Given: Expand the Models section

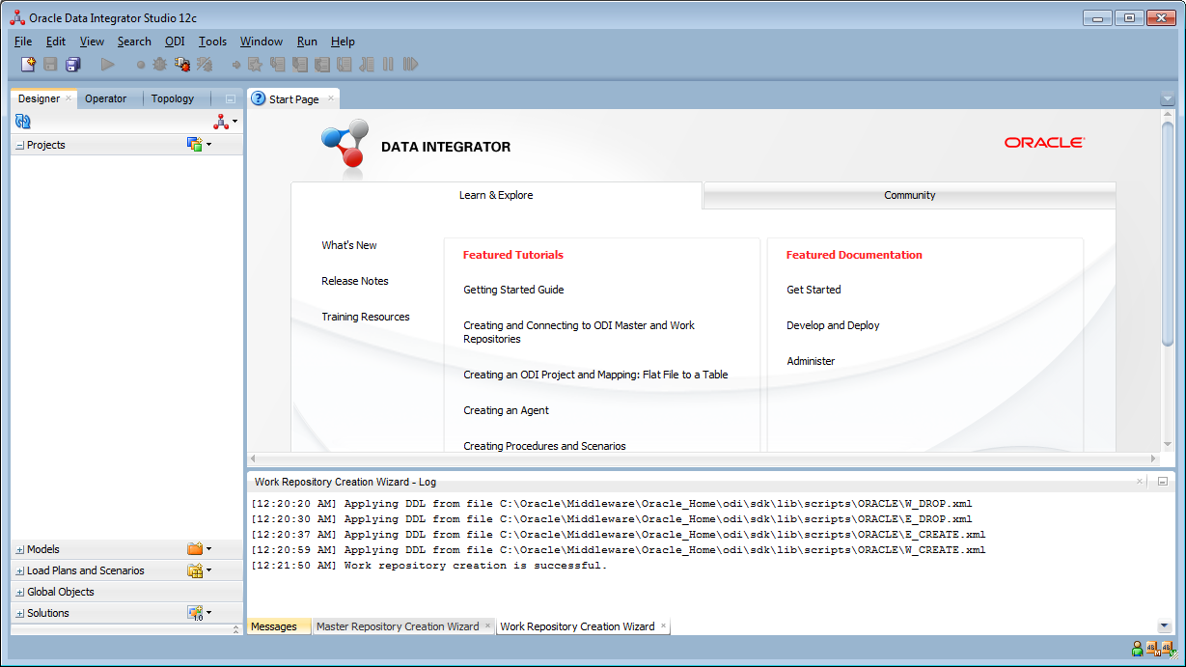Looking at the screenshot, I should [20, 548].
